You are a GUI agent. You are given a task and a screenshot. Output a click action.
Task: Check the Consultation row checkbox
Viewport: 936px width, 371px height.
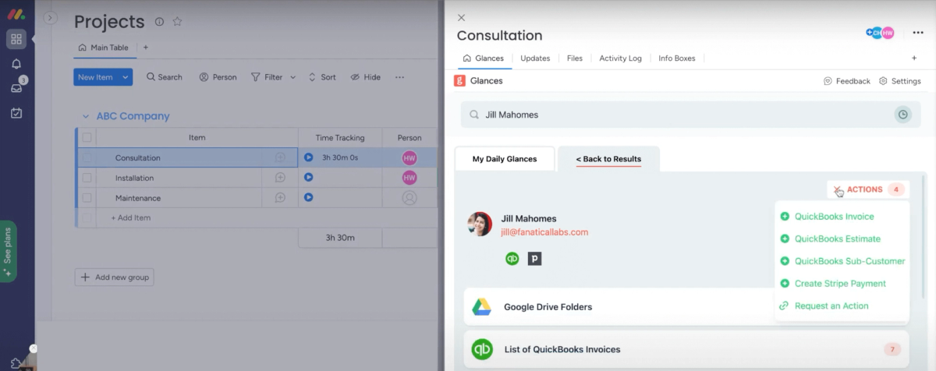pyautogui.click(x=87, y=157)
